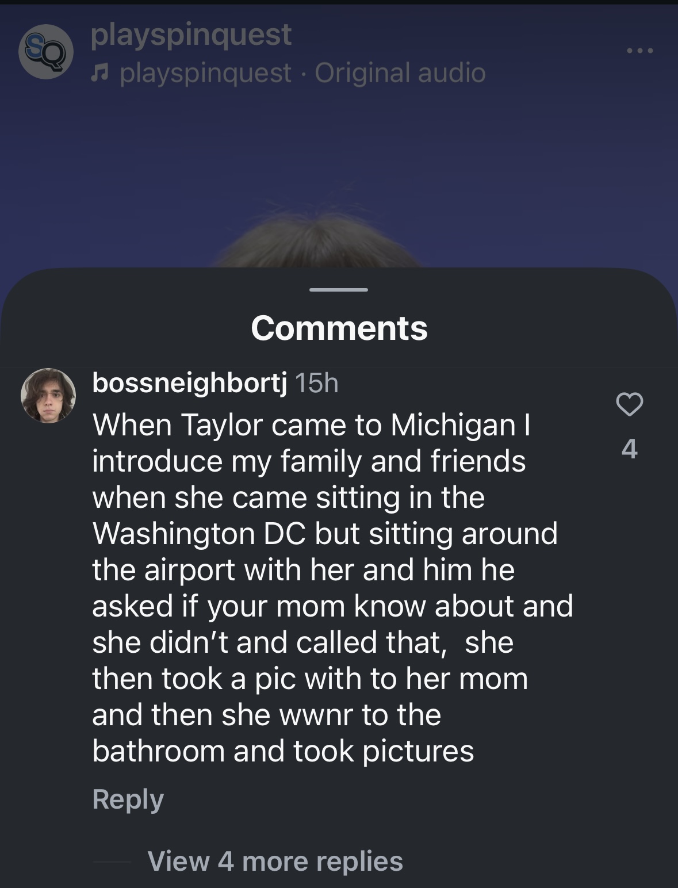The image size is (678, 888).
Task: Expand View 4 more replies
Action: click(275, 861)
